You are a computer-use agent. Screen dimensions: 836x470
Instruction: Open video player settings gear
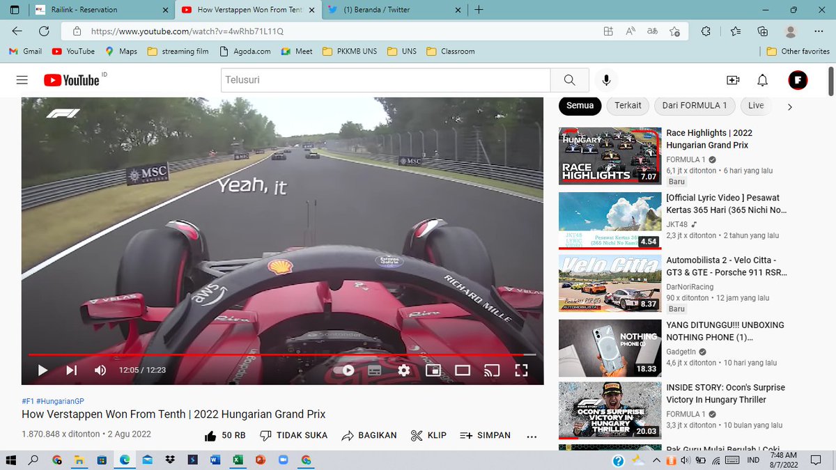coord(404,370)
